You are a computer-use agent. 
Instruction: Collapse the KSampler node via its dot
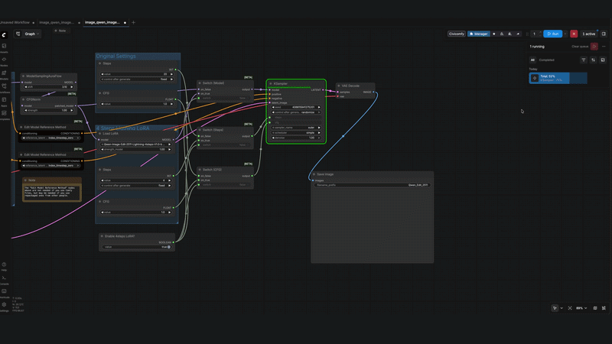(x=271, y=83)
